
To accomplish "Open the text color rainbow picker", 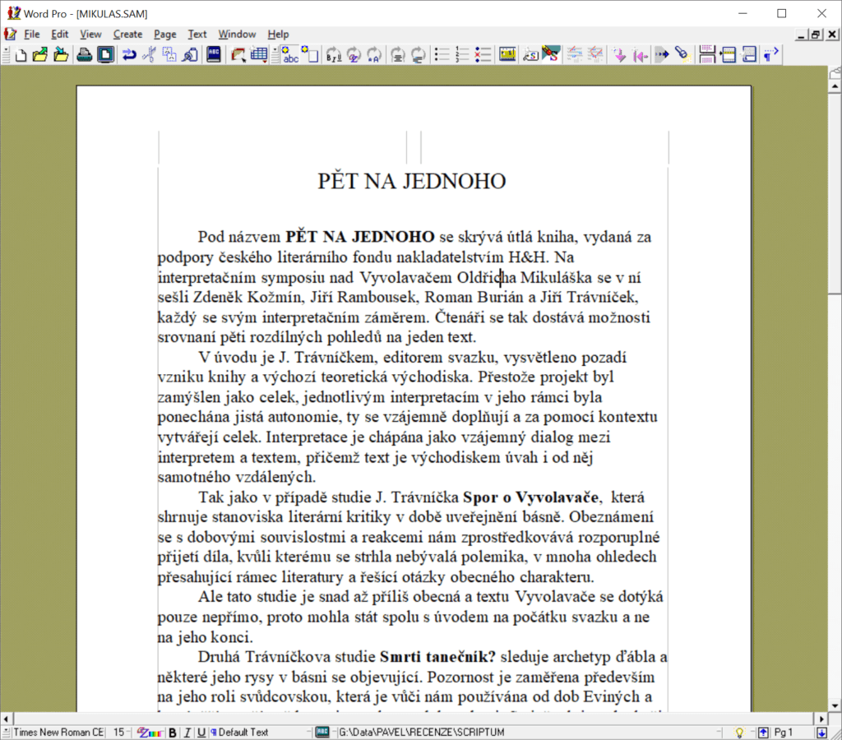I will pyautogui.click(x=150, y=733).
